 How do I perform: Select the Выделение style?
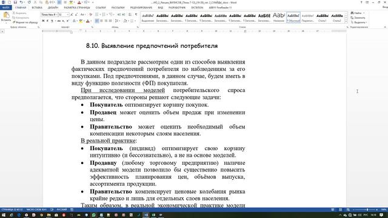[148, 18]
